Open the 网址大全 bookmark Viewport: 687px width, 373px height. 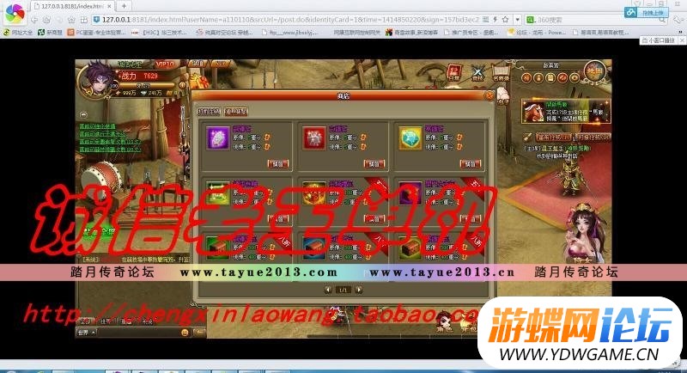pos(18,33)
